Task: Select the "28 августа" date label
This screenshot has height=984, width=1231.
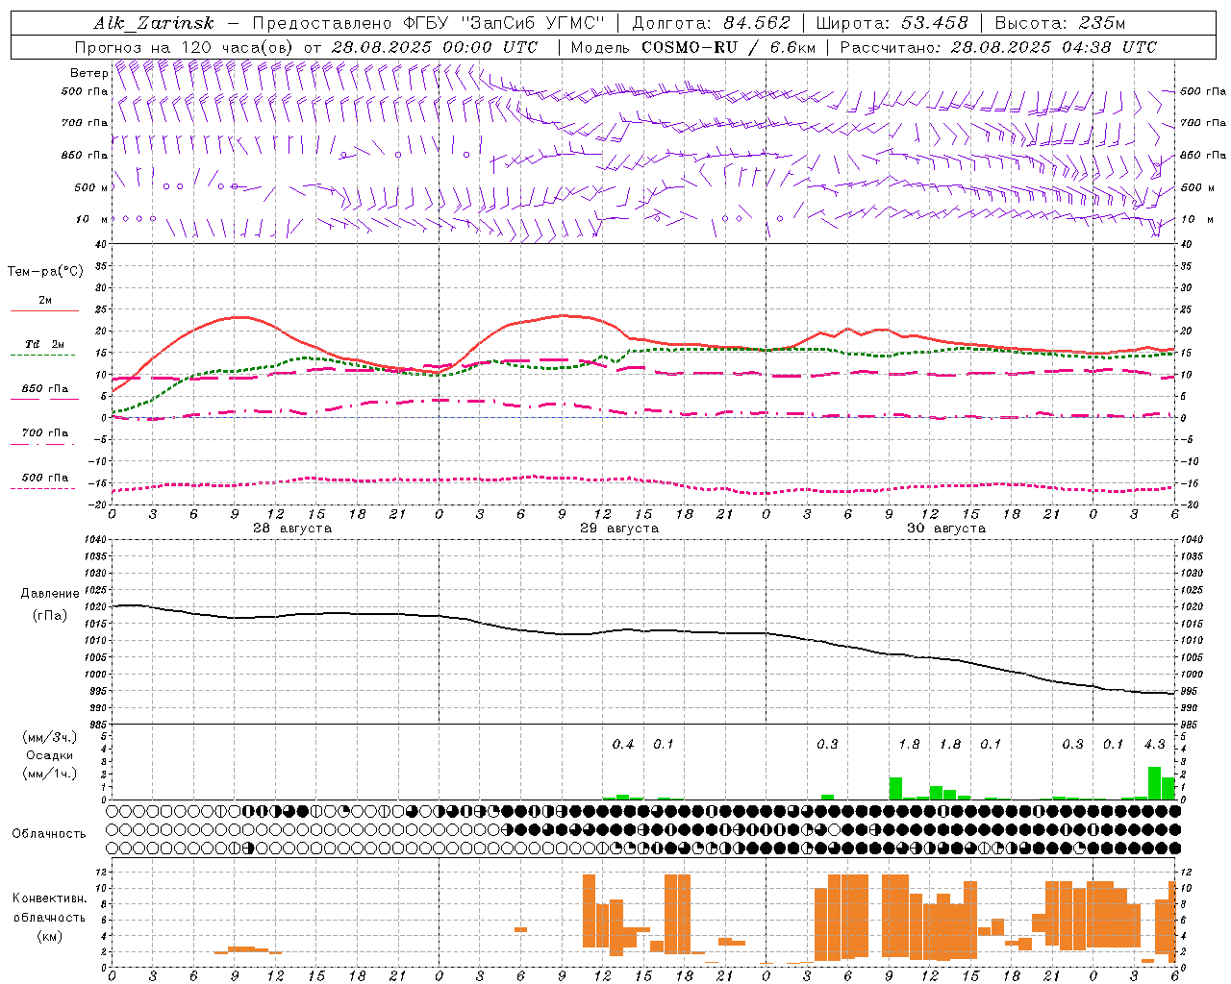Action: pos(292,529)
